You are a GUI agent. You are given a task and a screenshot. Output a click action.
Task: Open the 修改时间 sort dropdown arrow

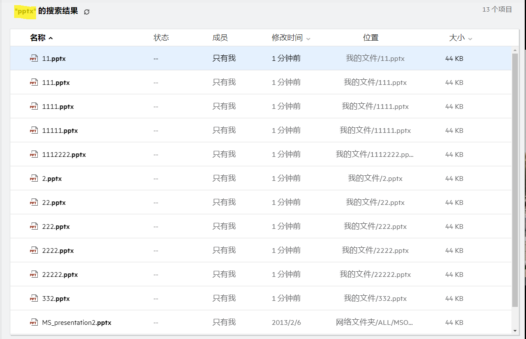[308, 39]
